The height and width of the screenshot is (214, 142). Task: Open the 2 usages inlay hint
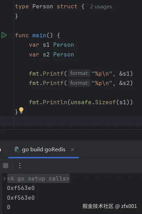[x=101, y=7]
